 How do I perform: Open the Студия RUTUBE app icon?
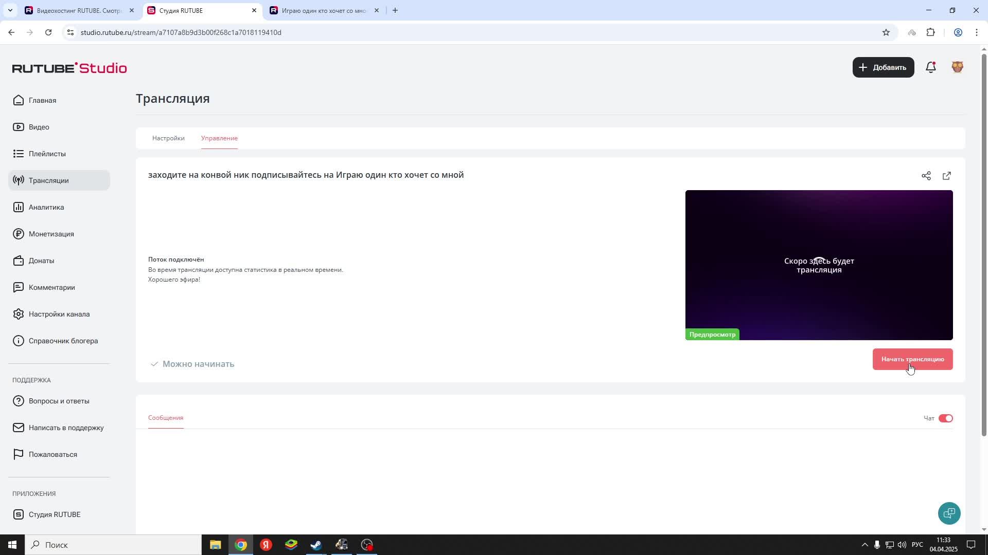[19, 514]
